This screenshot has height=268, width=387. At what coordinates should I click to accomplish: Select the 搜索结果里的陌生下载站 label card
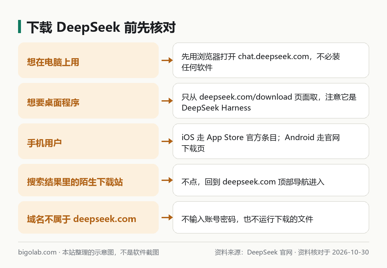[x=88, y=180]
